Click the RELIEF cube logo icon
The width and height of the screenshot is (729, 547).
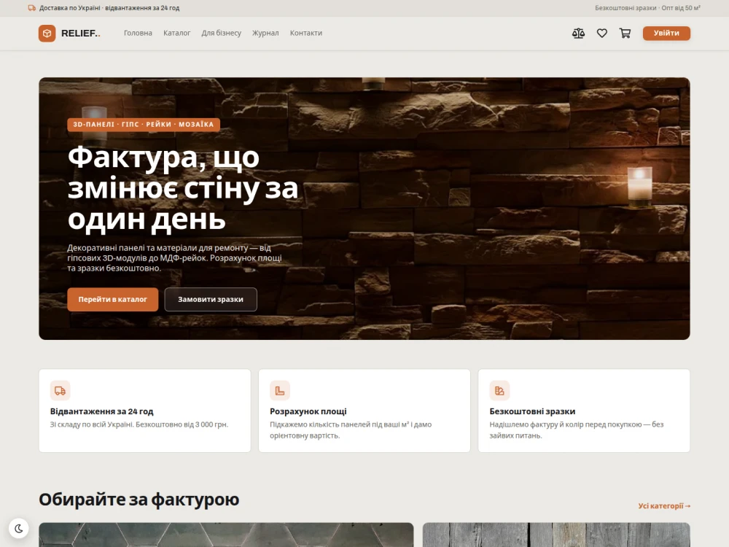(x=47, y=34)
